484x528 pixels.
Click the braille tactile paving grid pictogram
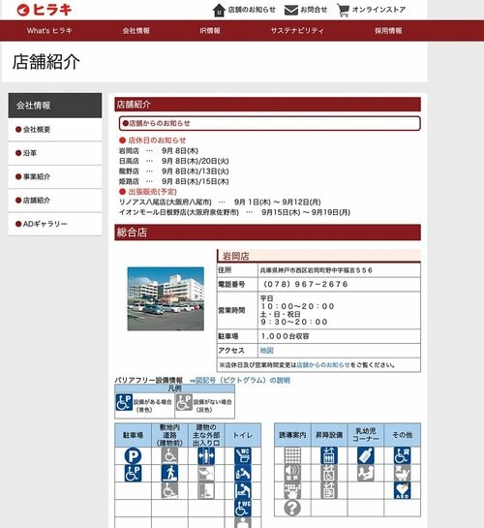[292, 455]
